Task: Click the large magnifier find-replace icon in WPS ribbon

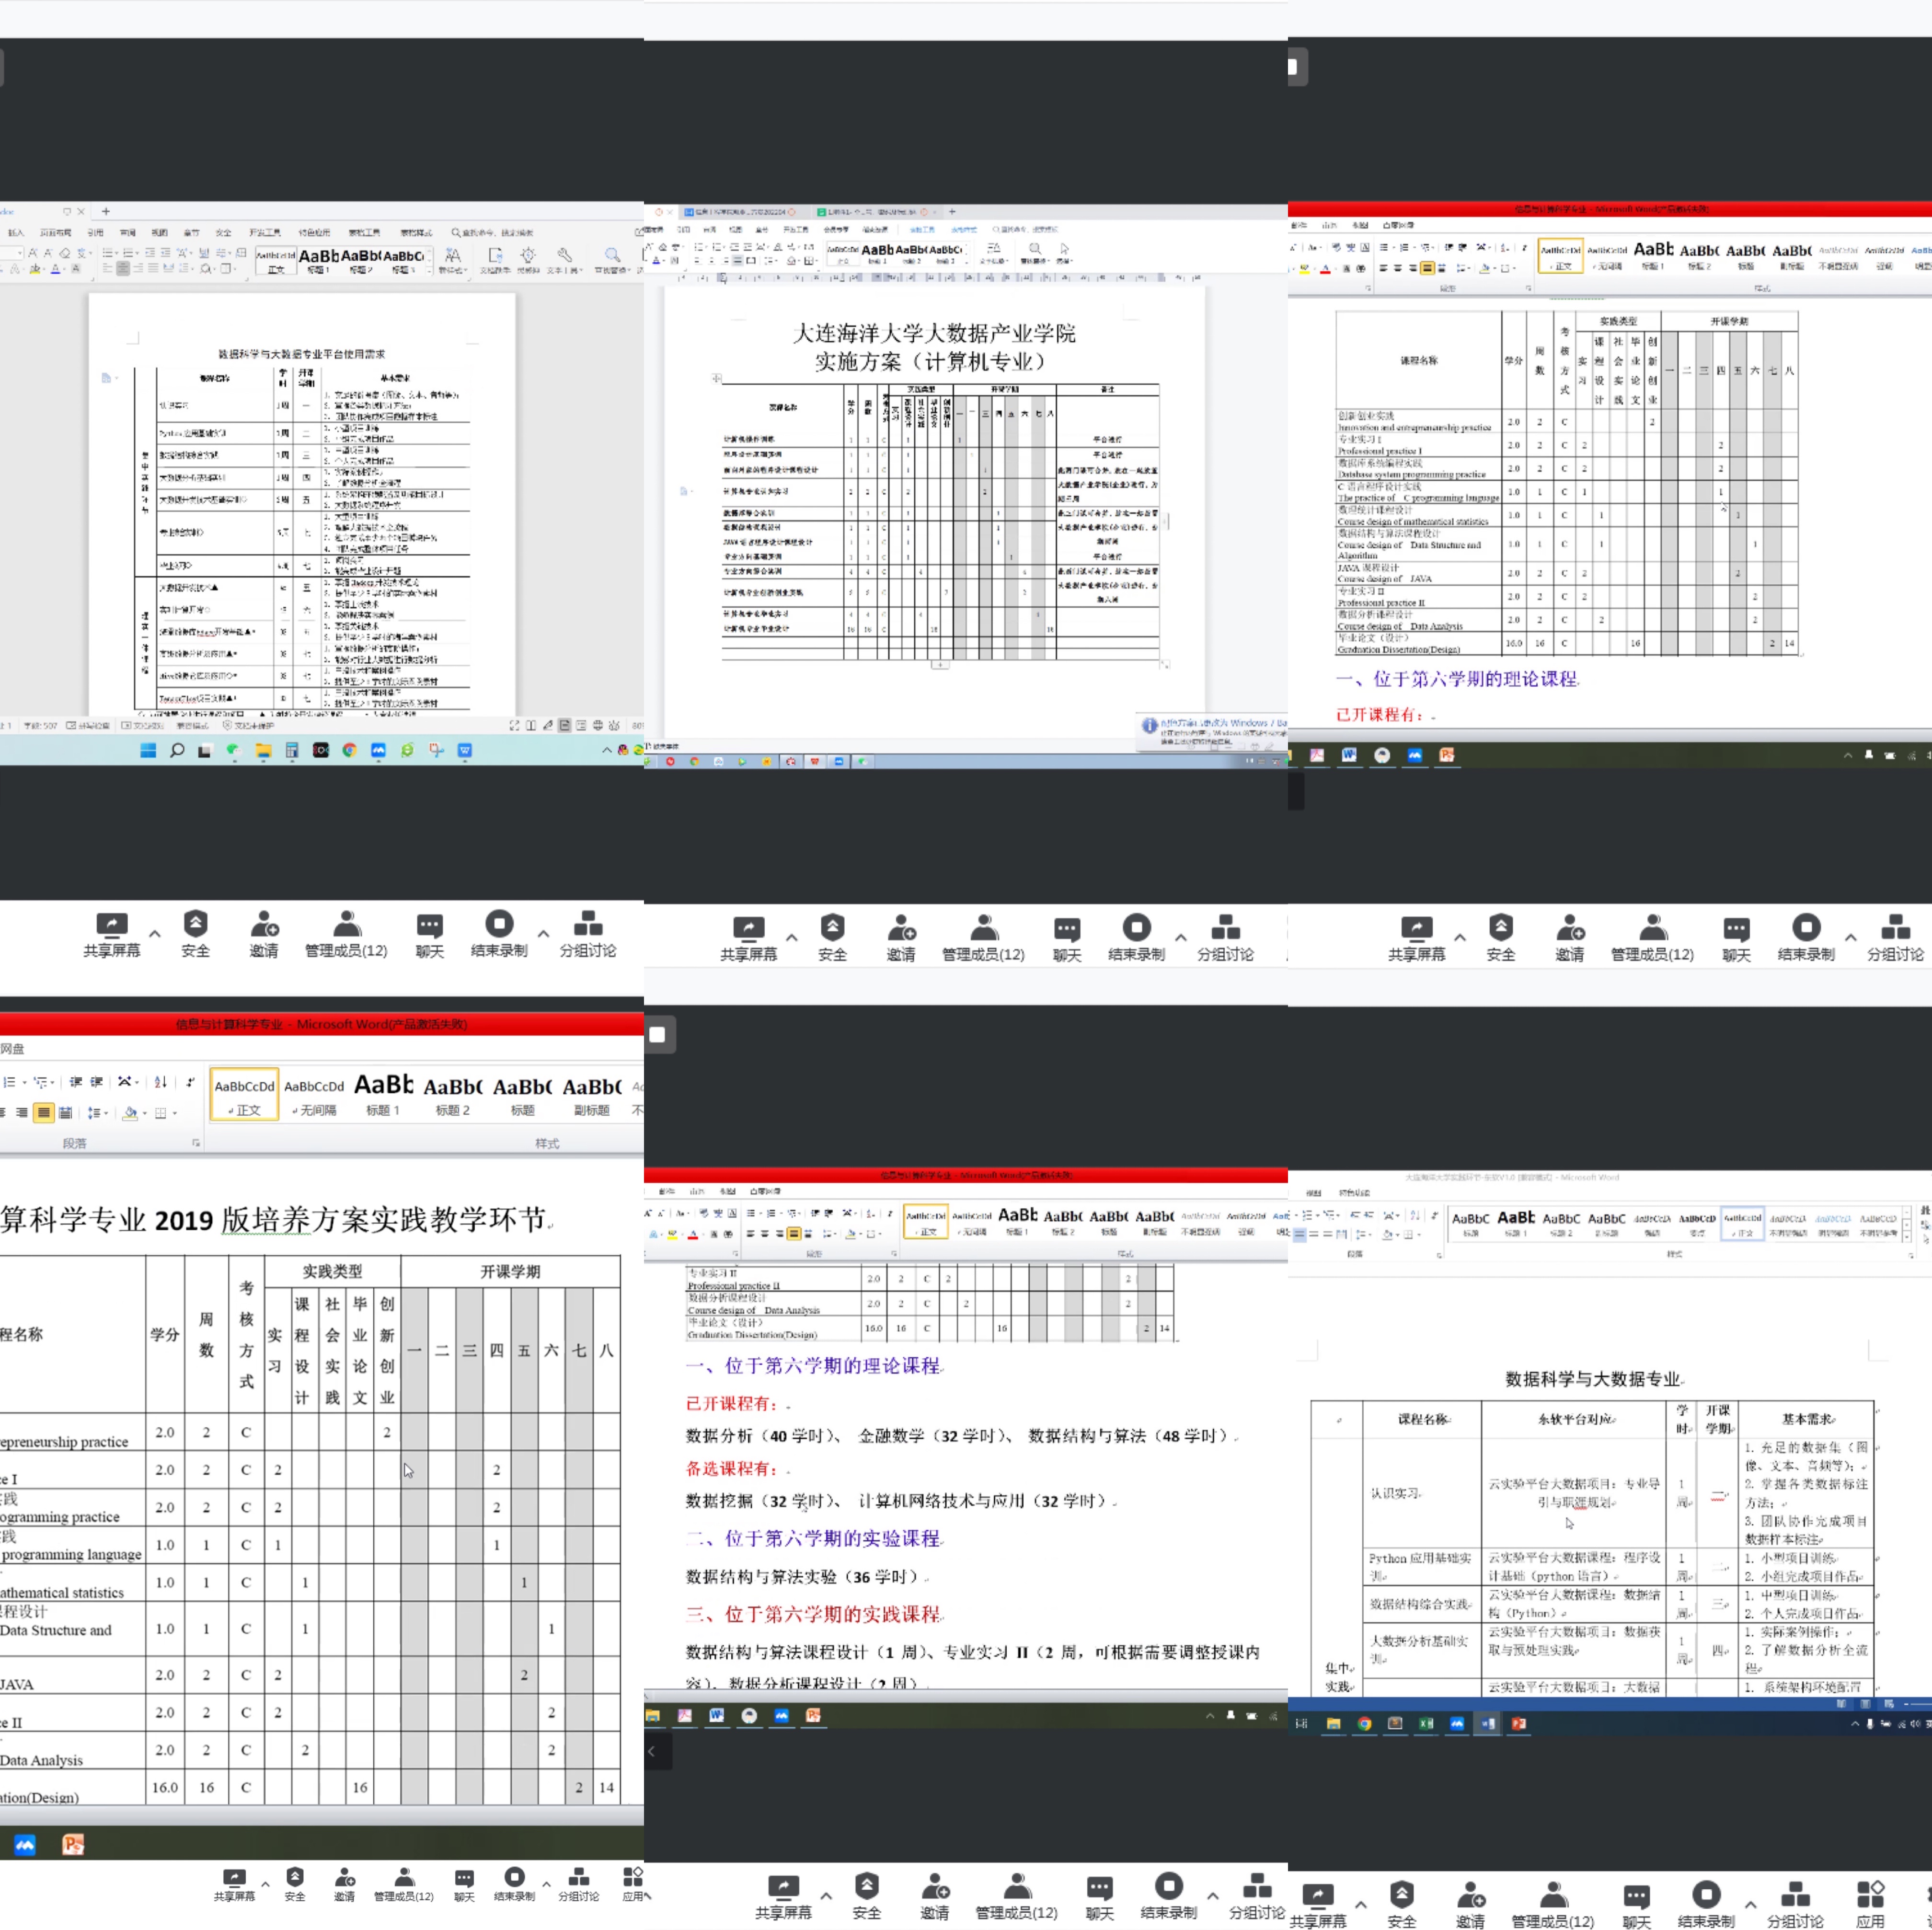Action: pyautogui.click(x=612, y=256)
